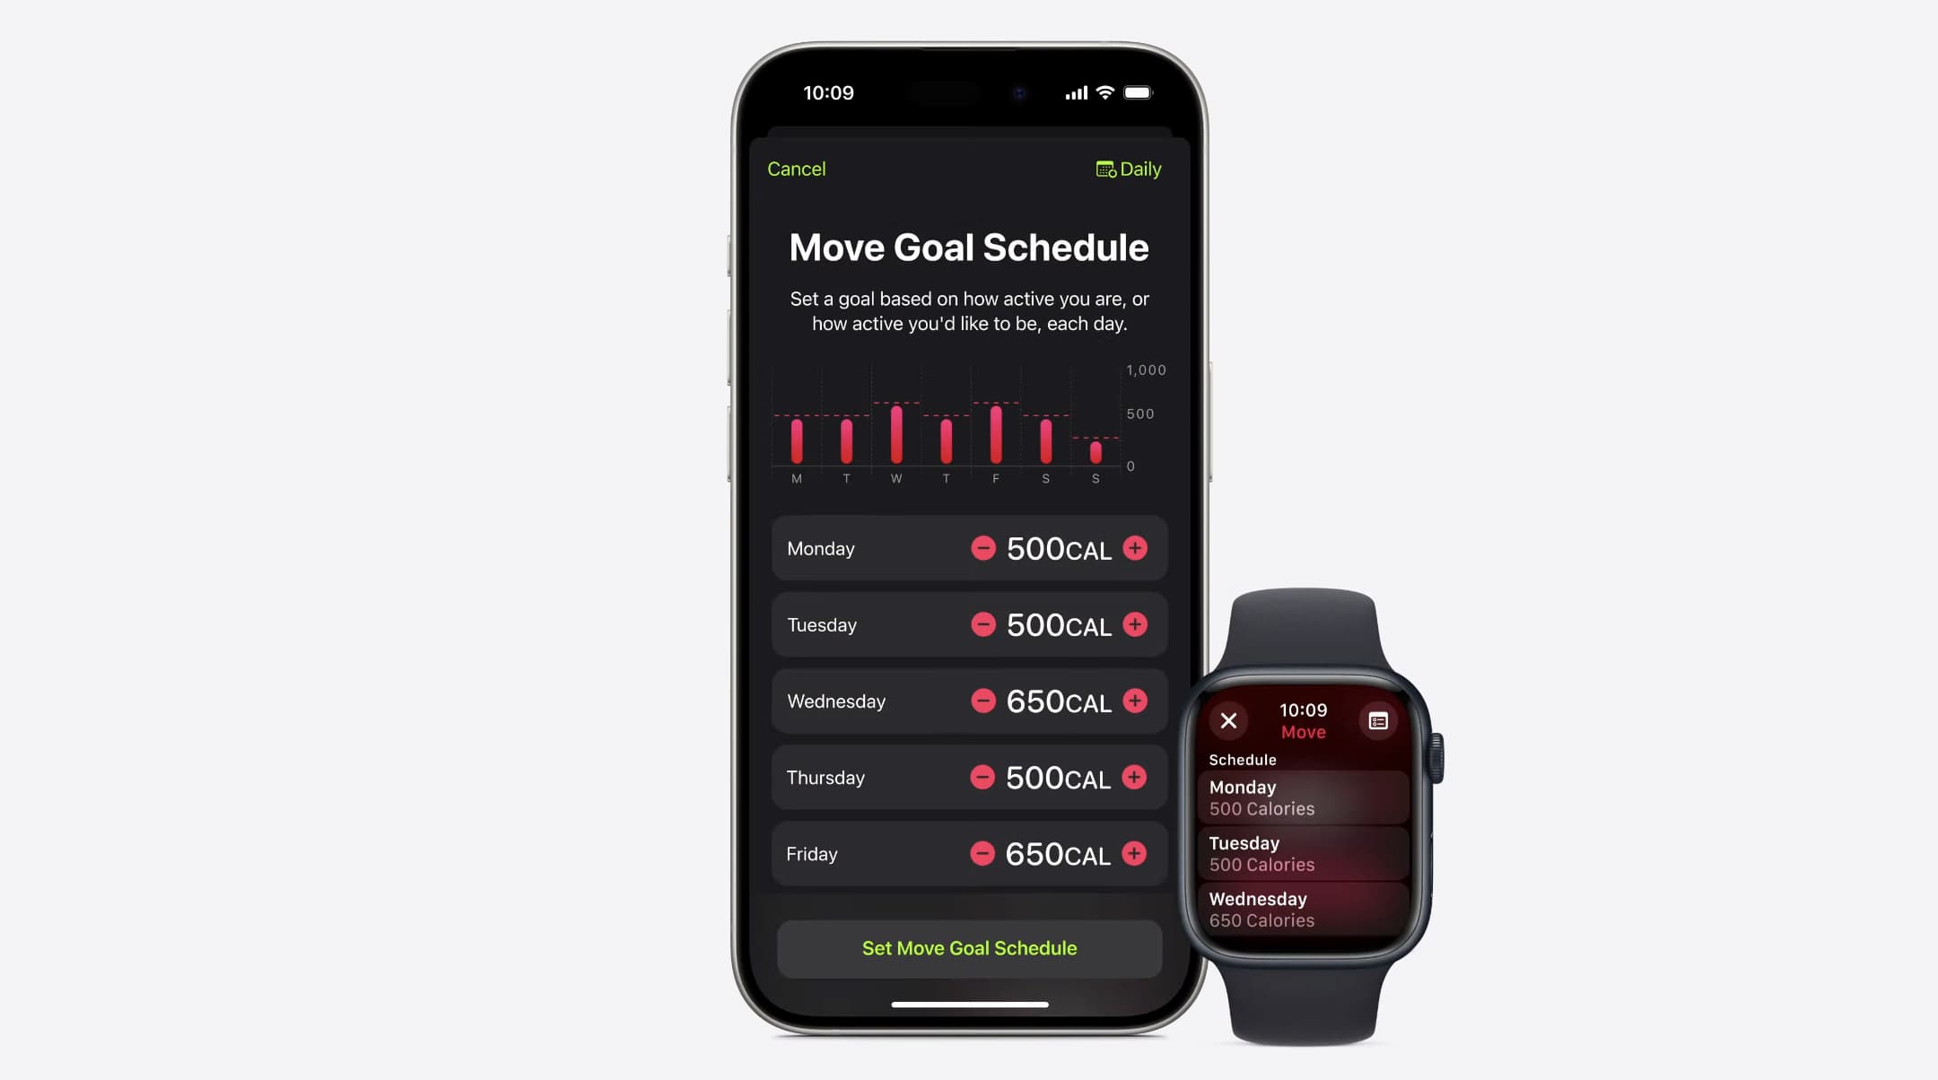The image size is (1938, 1080).
Task: Click Cancel to dismiss the schedule
Action: tap(797, 169)
